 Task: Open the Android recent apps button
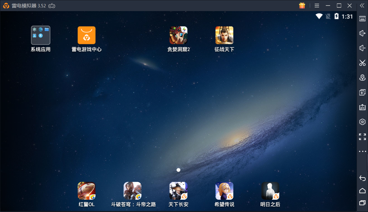pos(362,203)
